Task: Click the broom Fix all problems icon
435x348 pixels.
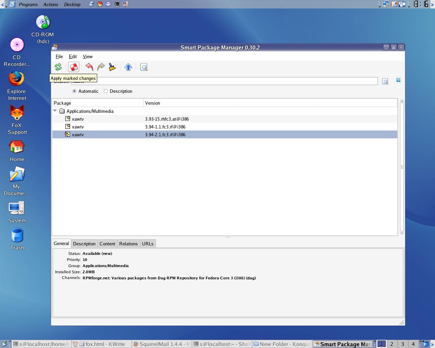Action: tap(112, 67)
